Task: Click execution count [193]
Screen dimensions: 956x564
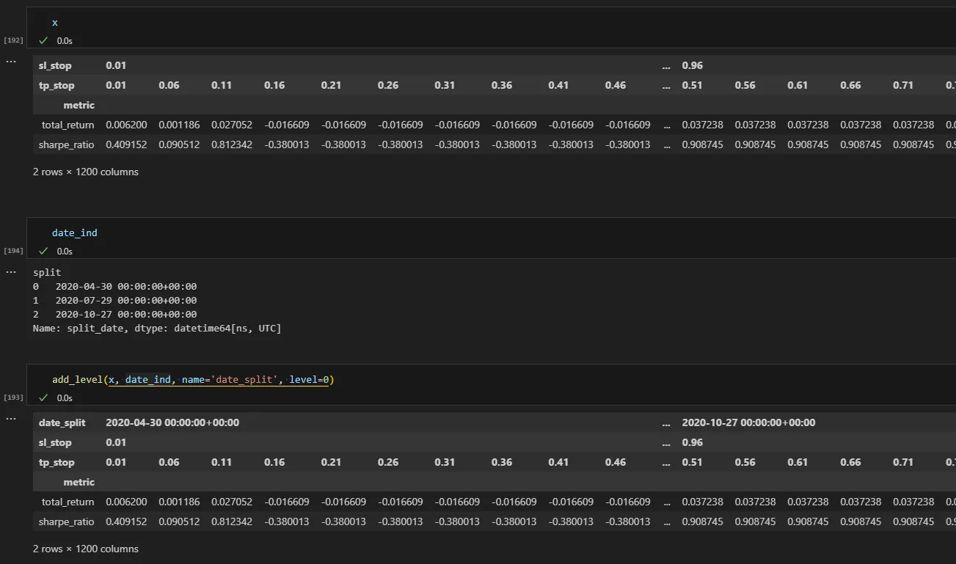Action: coord(13,398)
